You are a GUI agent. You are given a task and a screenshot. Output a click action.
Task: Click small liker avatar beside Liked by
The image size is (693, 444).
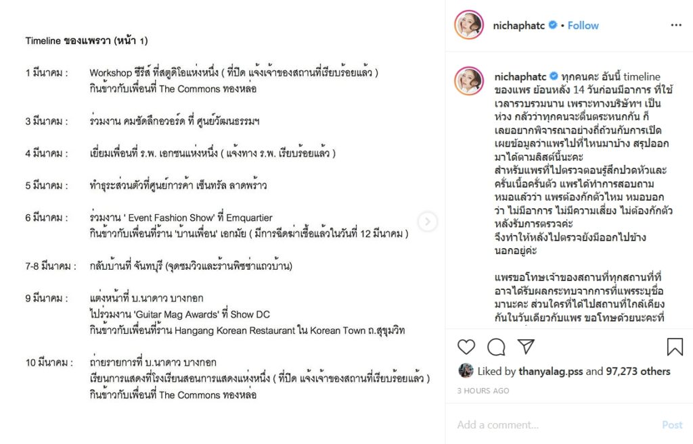pyautogui.click(x=466, y=371)
